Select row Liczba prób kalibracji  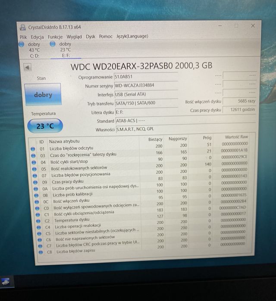141,192
